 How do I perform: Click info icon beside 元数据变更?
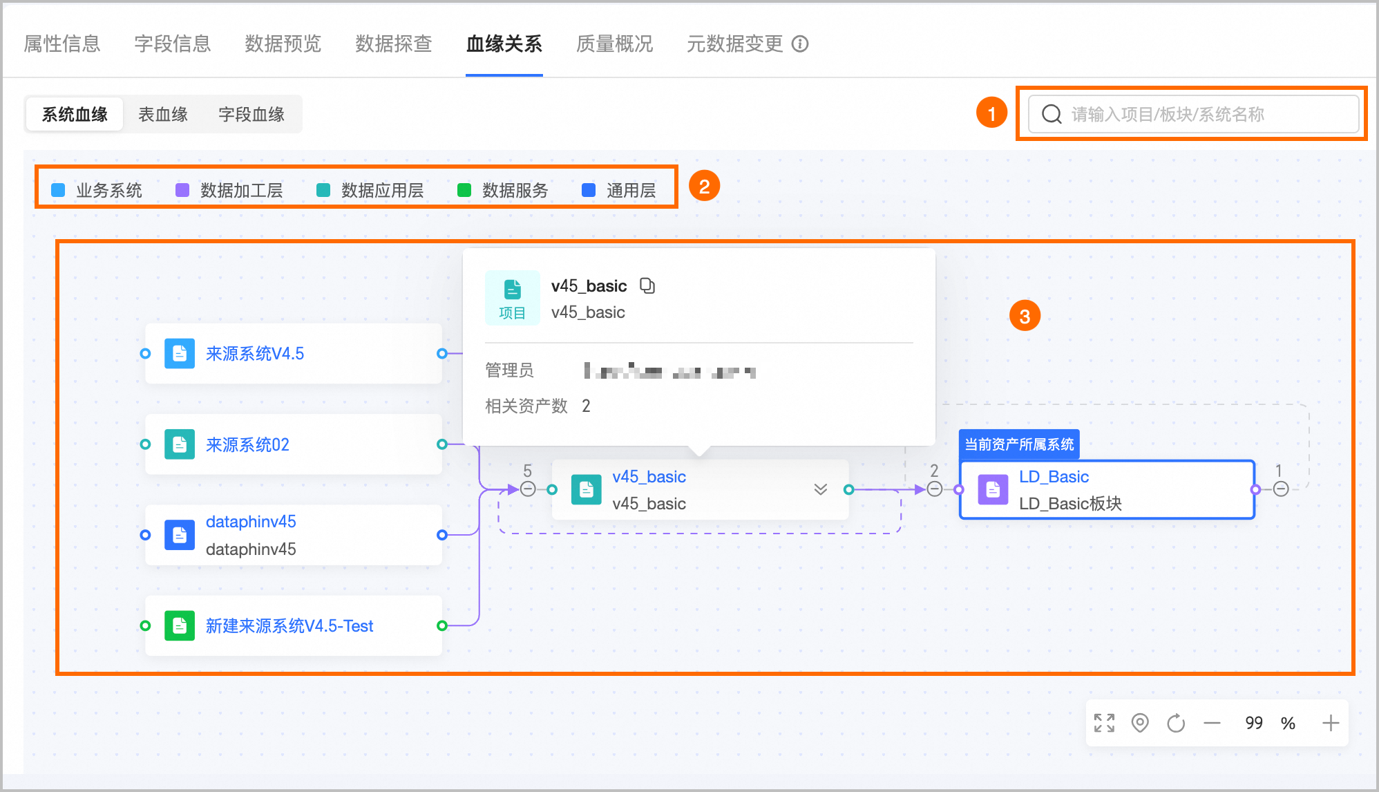point(800,44)
